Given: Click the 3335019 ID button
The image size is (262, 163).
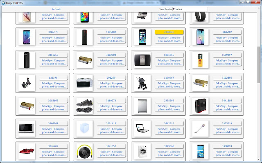Looking at the screenshot, I should tap(227, 123).
